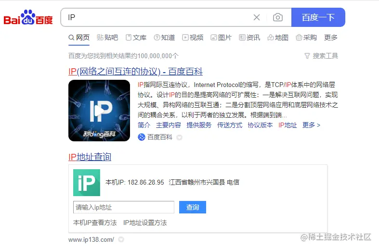Click the 百度一下 search button
The image size is (379, 249).
pyautogui.click(x=318, y=17)
